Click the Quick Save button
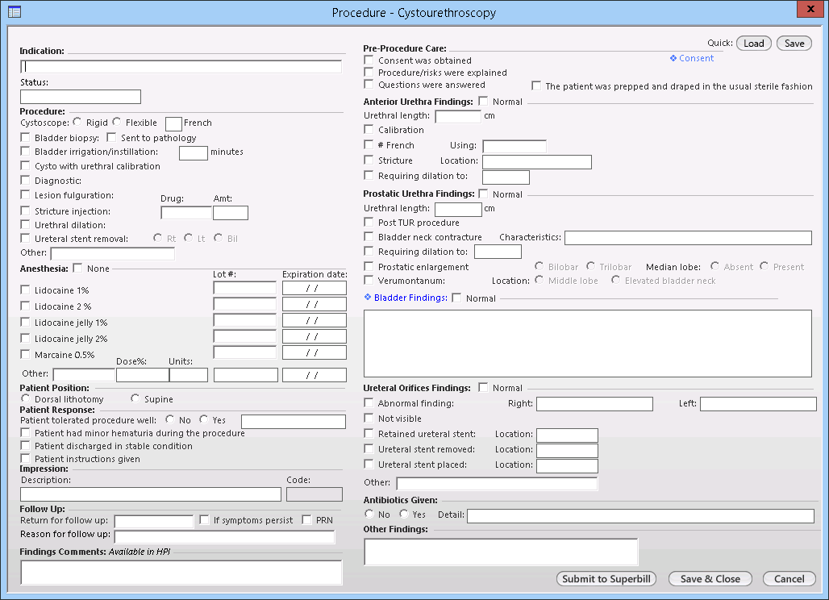The height and width of the screenshot is (600, 829). (794, 44)
